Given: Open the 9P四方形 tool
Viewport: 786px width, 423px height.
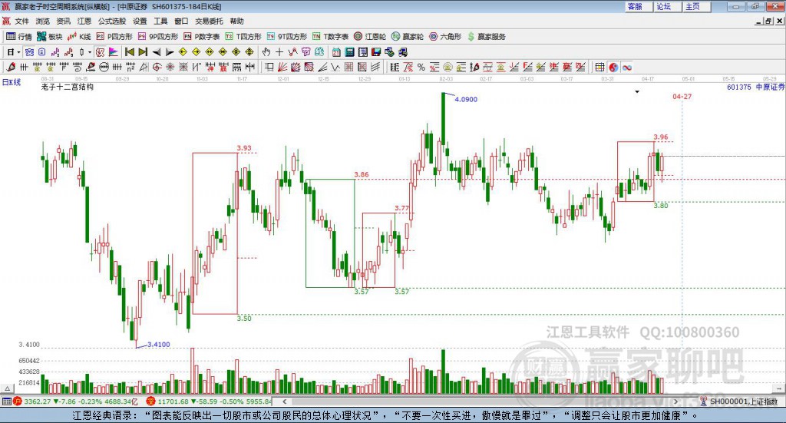Looking at the screenshot, I should point(158,37).
